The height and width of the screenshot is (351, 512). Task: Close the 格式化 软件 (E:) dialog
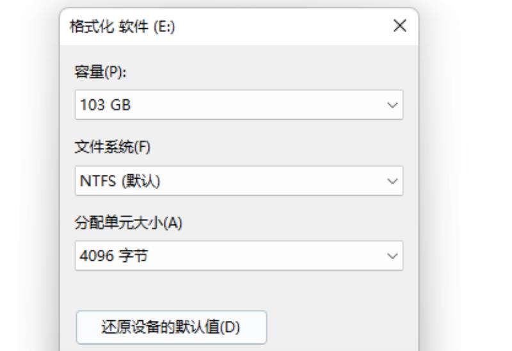pyautogui.click(x=399, y=26)
